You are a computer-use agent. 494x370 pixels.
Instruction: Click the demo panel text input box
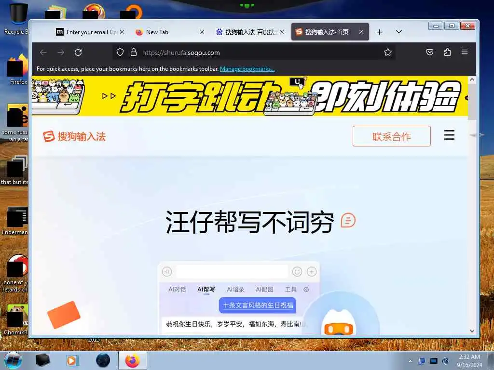coord(232,272)
